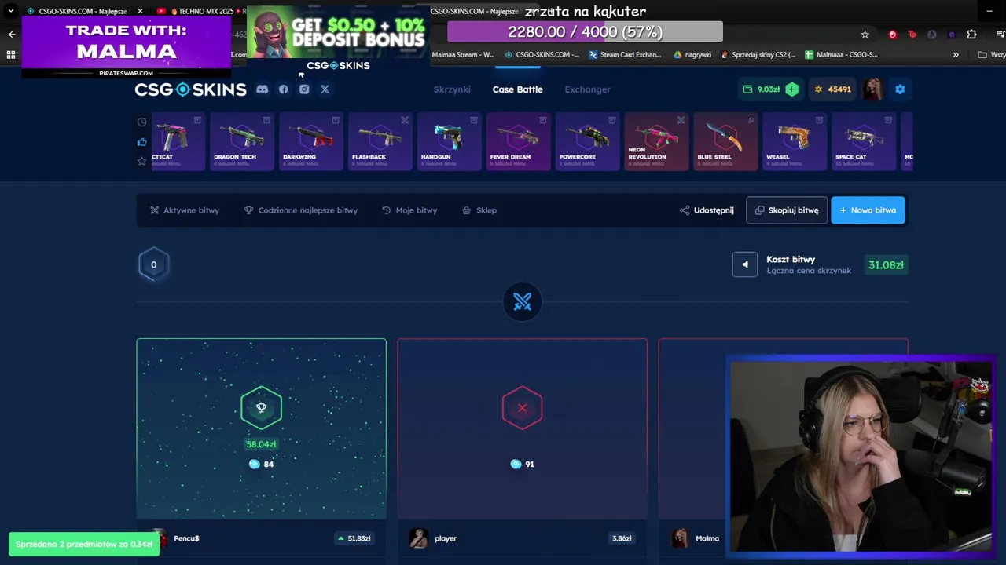The width and height of the screenshot is (1006, 565).
Task: Open the browser tab search dropdown arrow
Action: click(x=11, y=12)
